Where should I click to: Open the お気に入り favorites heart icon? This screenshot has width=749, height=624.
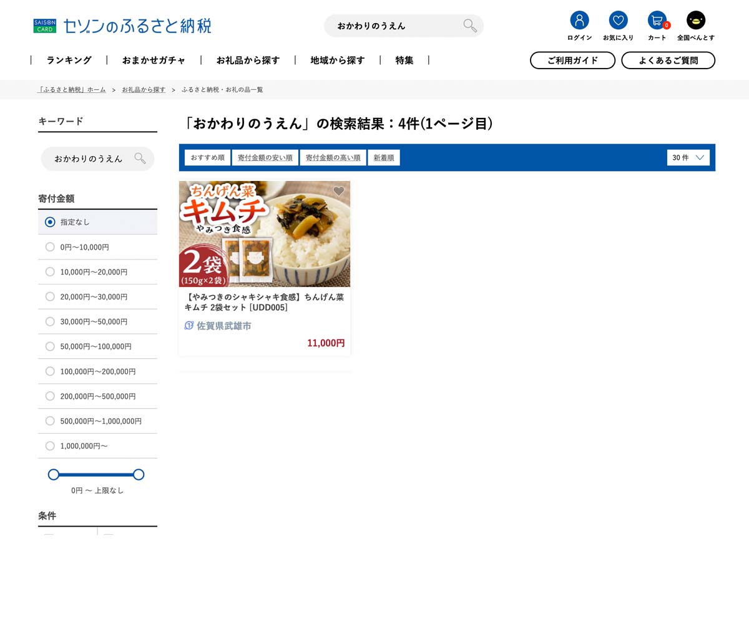[618, 20]
